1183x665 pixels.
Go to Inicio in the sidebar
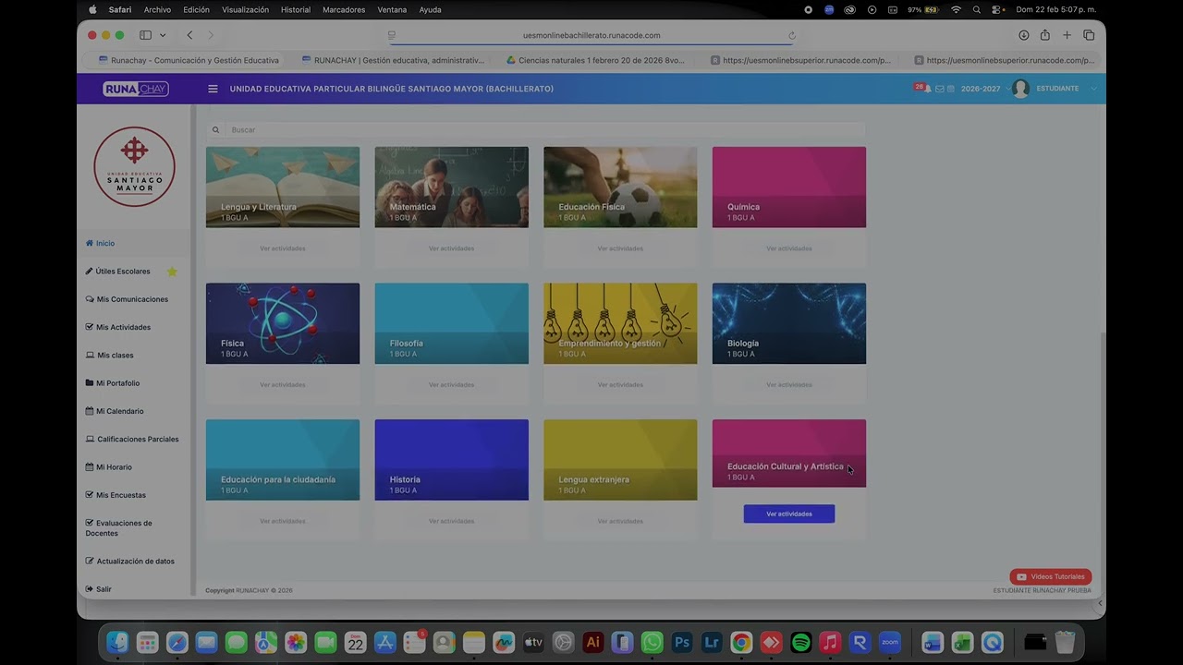[100, 243]
